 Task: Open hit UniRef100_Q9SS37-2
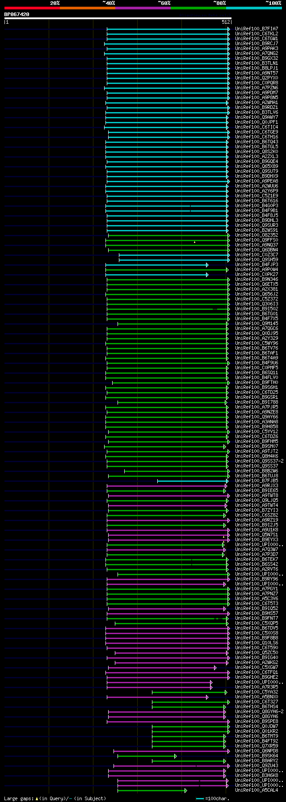tap(259, 461)
